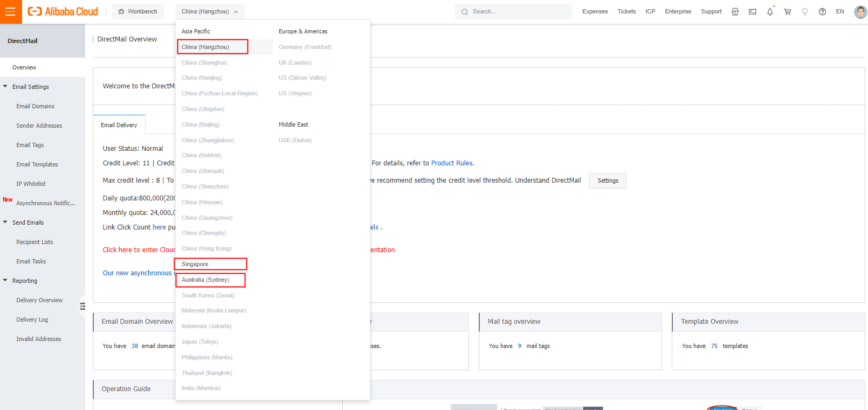Click the greyed India (Mumbai) region entry
This screenshot has height=410, width=868.
click(201, 388)
